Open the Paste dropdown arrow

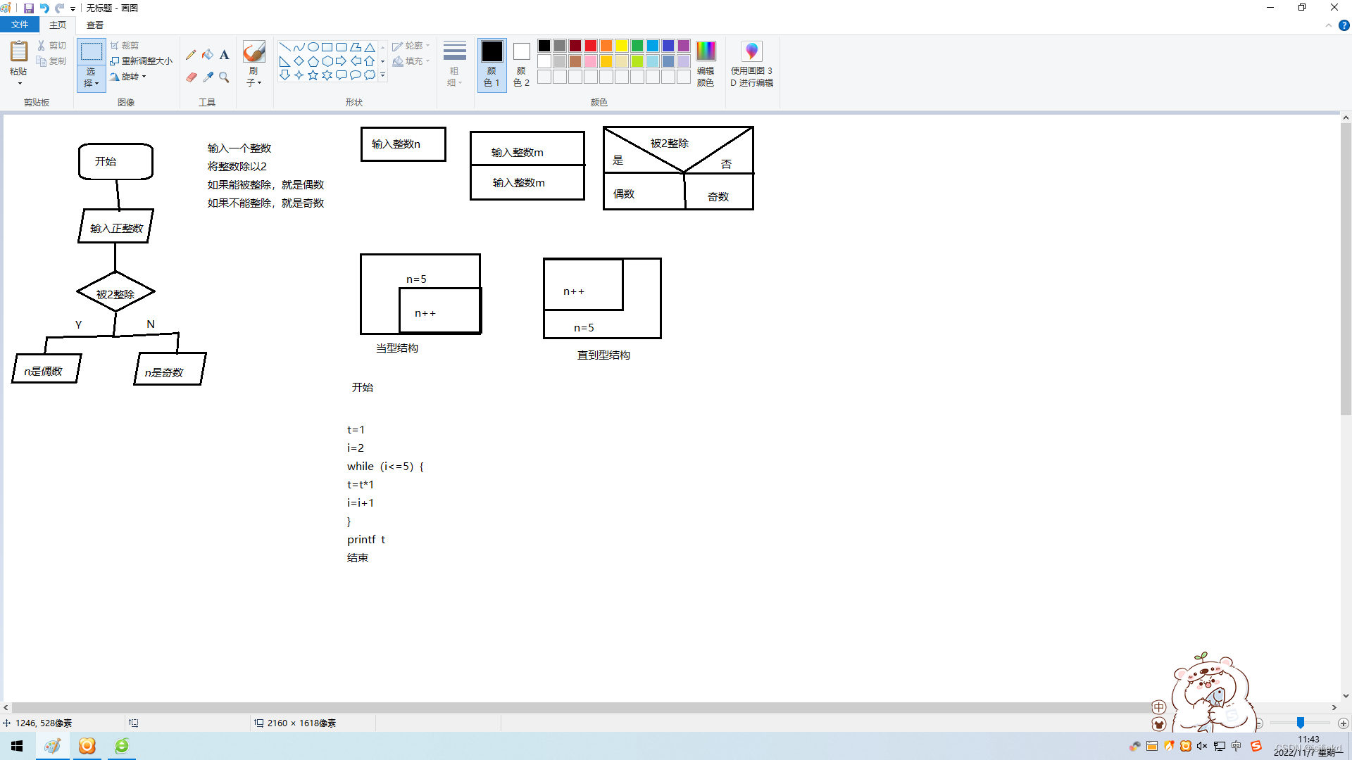[x=19, y=83]
